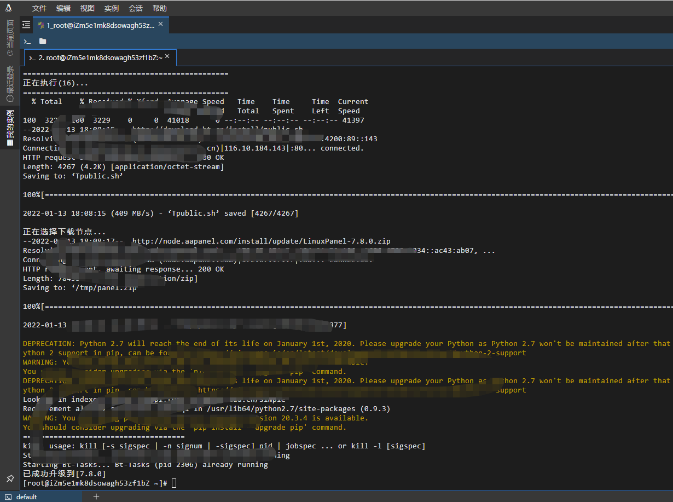The image size is (673, 502).
Task: Click the text 正在选择下载节点...
Action: (64, 232)
